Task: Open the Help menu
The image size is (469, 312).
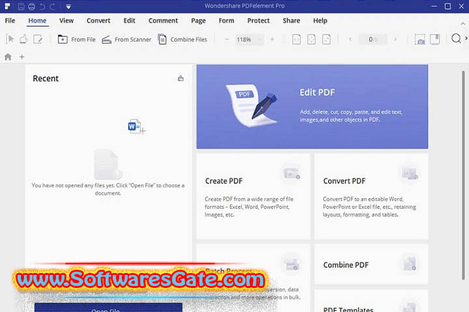Action: [320, 21]
